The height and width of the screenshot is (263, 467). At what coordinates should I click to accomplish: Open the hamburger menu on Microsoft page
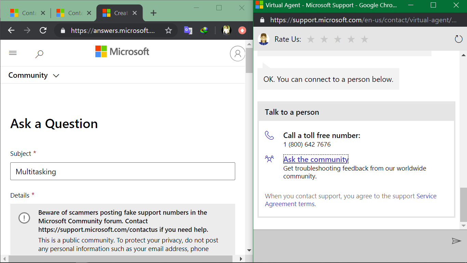pos(13,53)
